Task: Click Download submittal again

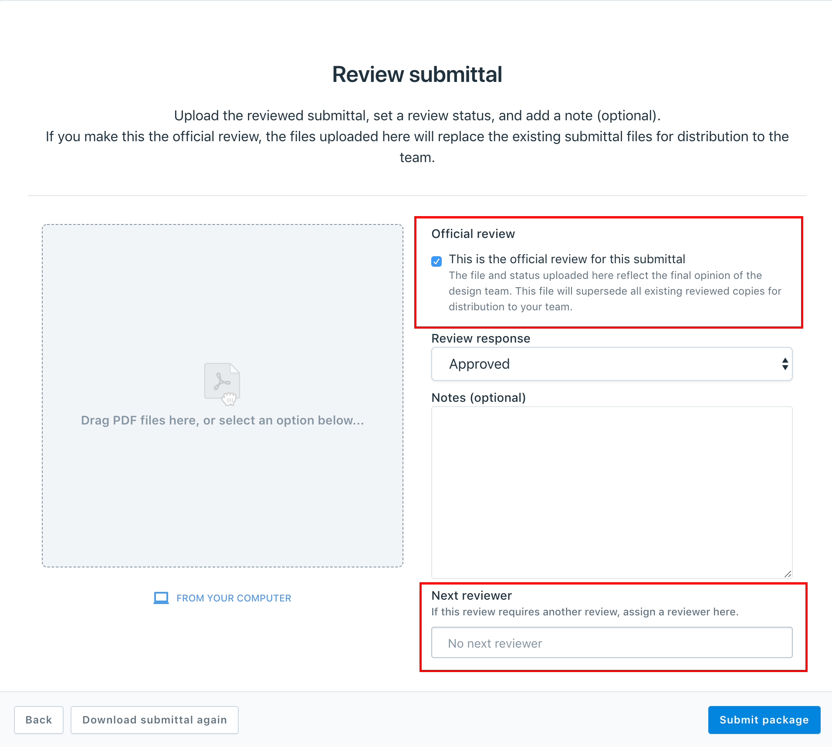Action: pyautogui.click(x=155, y=720)
